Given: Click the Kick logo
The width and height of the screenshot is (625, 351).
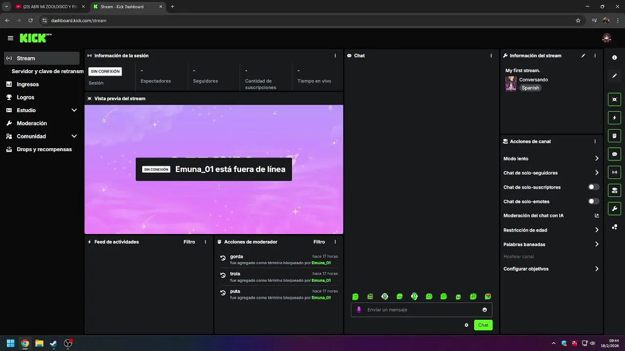Looking at the screenshot, I should [x=36, y=38].
